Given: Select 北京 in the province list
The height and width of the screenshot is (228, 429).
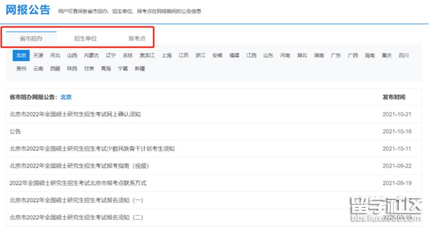Looking at the screenshot, I should tap(21, 55).
